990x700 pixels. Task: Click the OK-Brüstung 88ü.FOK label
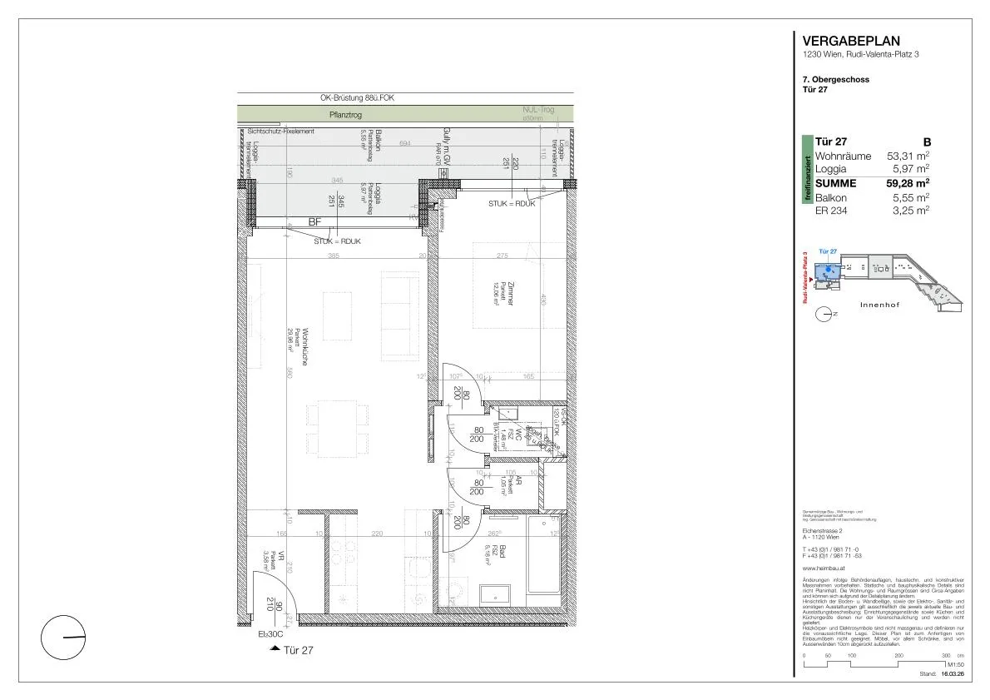358,98
